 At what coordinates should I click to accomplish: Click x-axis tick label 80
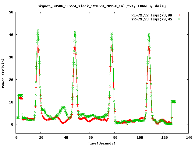tap(115, 137)
